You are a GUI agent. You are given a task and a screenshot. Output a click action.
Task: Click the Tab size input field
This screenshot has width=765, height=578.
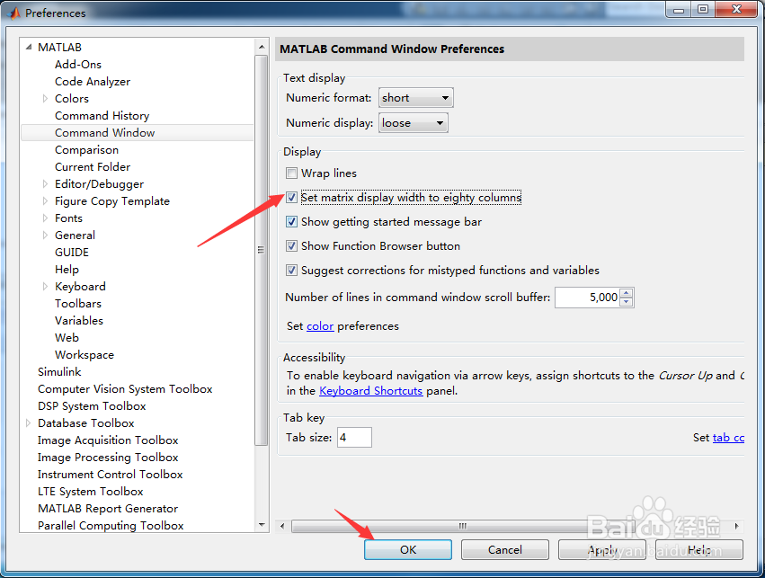[x=354, y=437]
